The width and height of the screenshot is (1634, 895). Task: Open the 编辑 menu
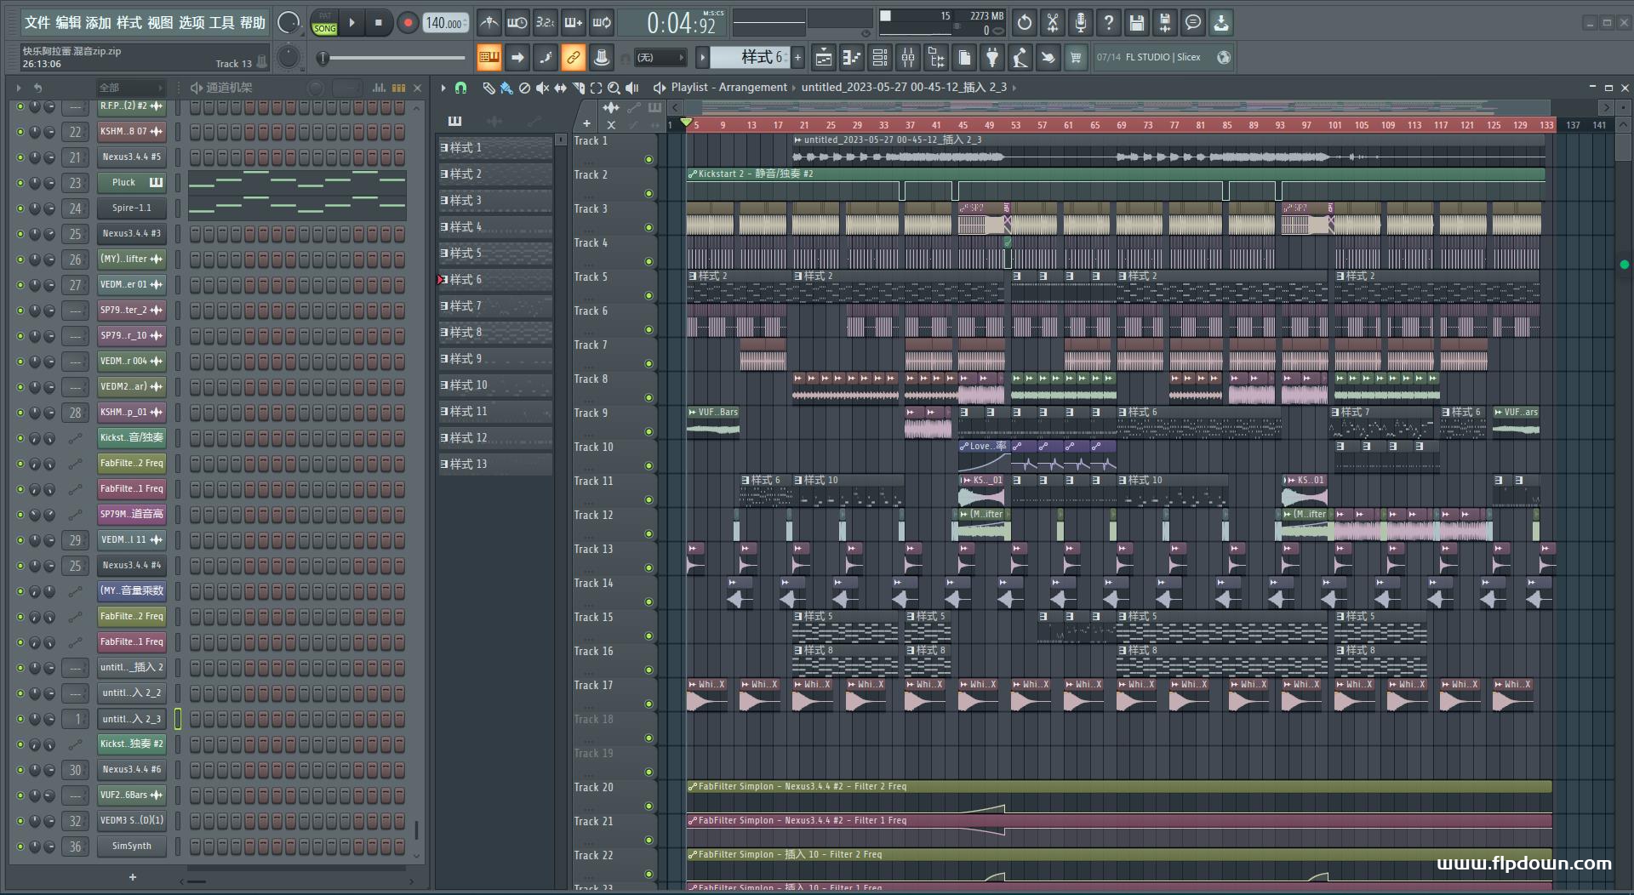68,23
